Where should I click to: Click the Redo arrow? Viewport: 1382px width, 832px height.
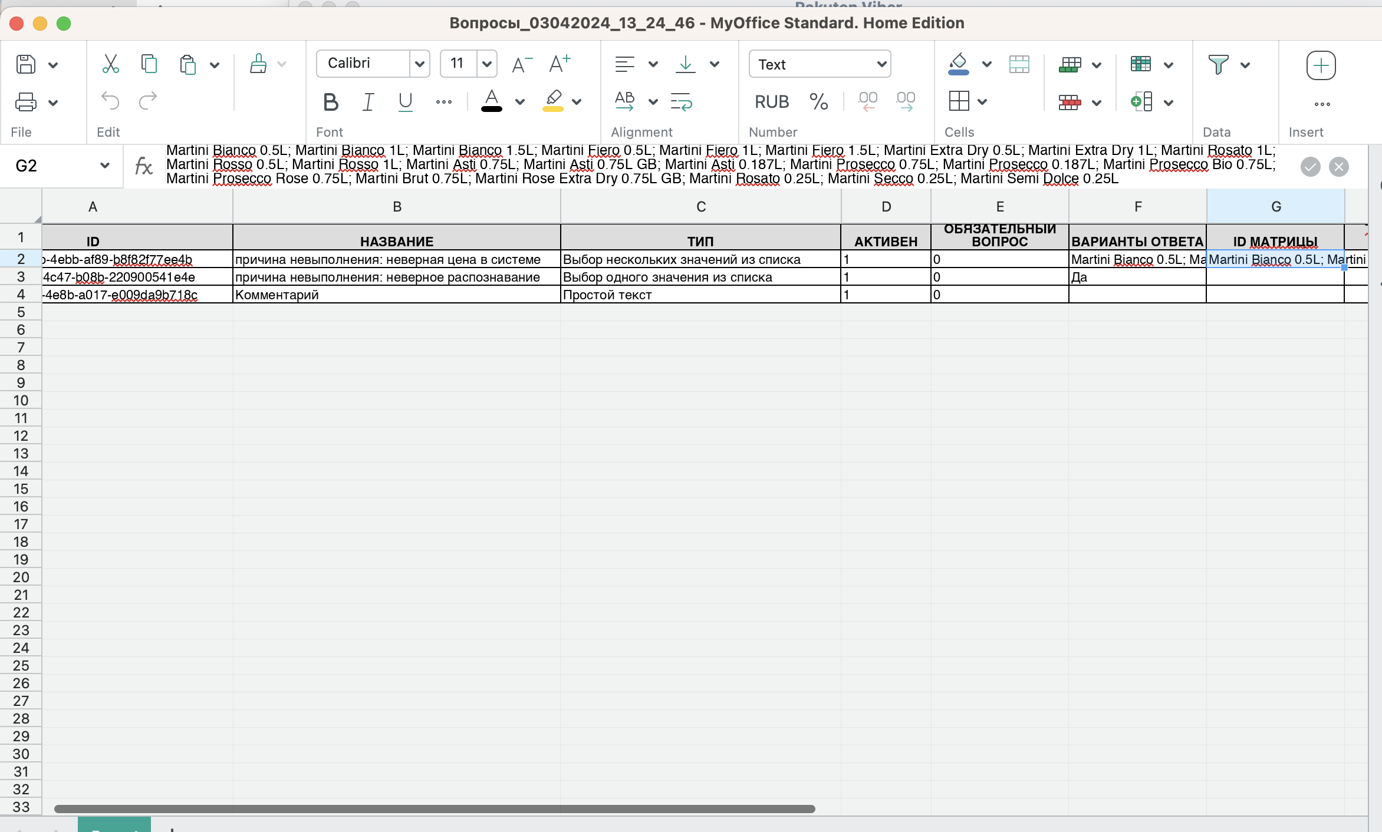[147, 101]
